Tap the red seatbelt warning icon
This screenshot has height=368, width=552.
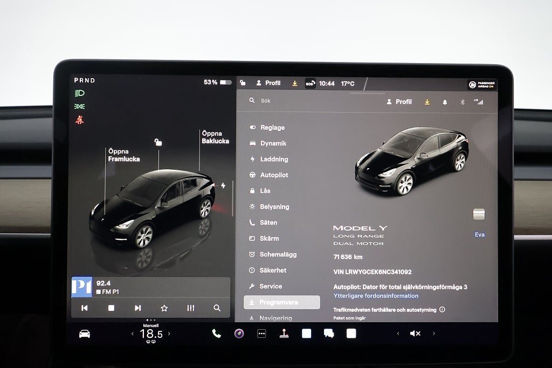[80, 120]
